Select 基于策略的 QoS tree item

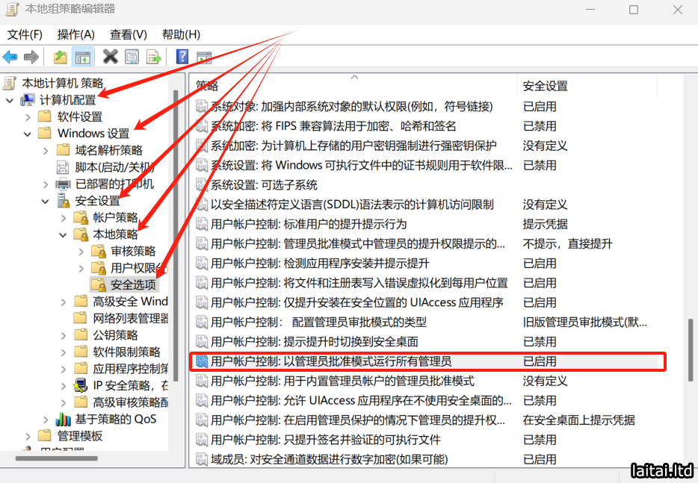115,419
